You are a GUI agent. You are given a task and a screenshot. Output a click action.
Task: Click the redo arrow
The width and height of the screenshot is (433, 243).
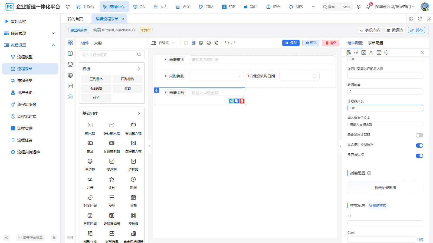[x=234, y=43]
